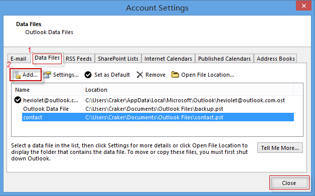
Task: Go to SharePoint Lists tab
Action: click(118, 59)
